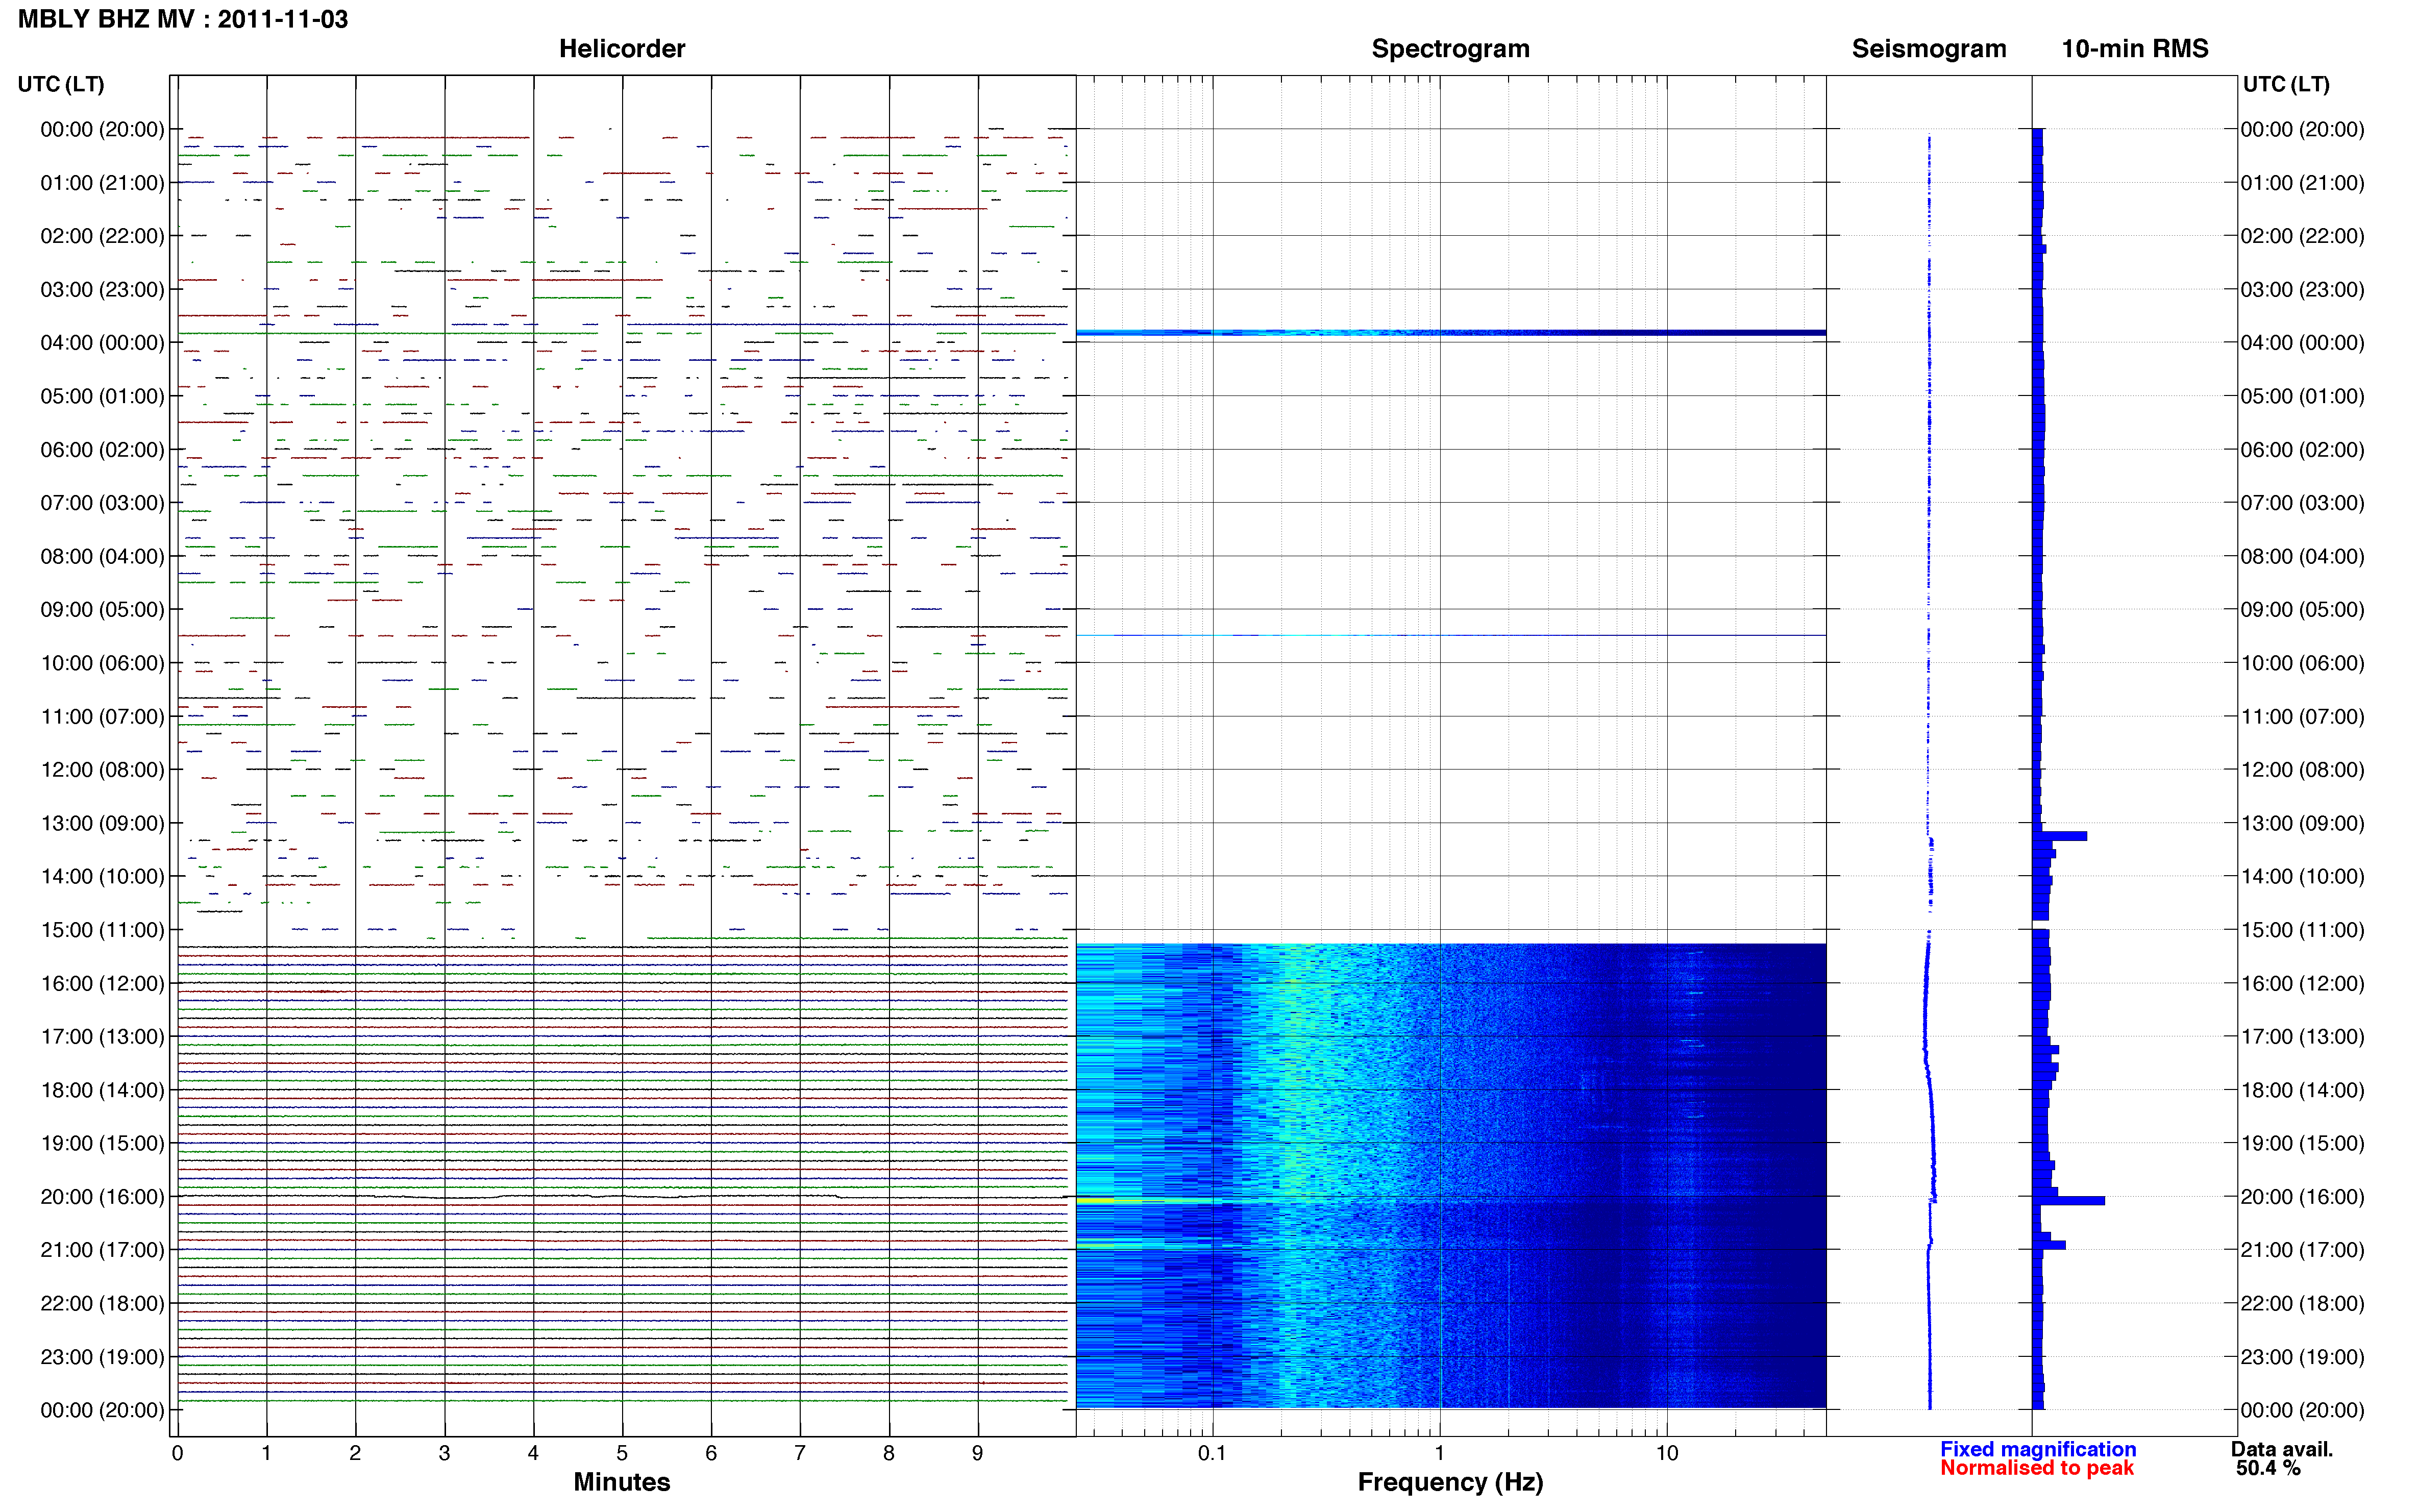Click the minute tick label '9'
The image size is (2419, 1512).
point(977,1453)
